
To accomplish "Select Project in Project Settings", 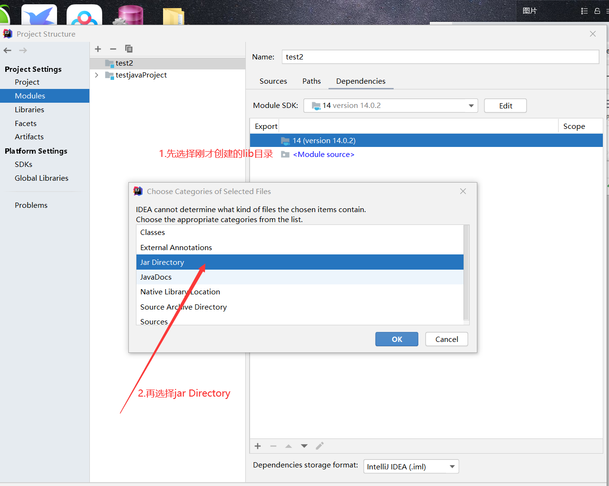I will [27, 82].
